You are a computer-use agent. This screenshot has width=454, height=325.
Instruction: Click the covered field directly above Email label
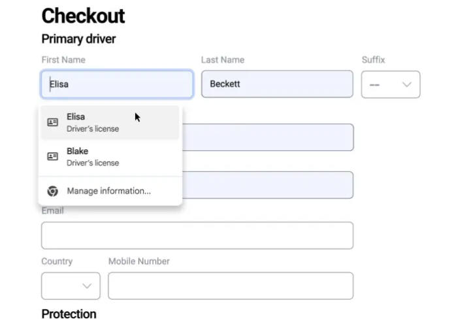click(x=268, y=185)
